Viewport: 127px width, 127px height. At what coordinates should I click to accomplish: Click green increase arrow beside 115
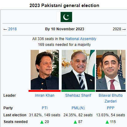coord(107,122)
